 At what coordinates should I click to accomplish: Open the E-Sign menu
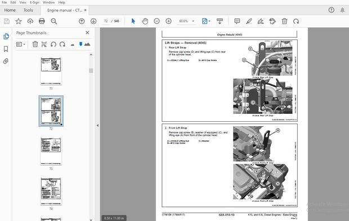pos(34,2)
